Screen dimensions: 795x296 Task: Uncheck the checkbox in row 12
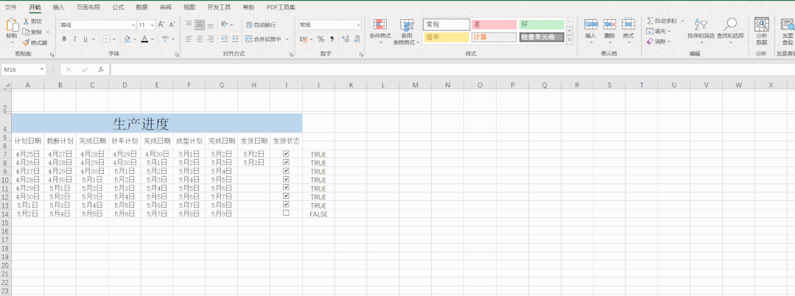tap(286, 196)
